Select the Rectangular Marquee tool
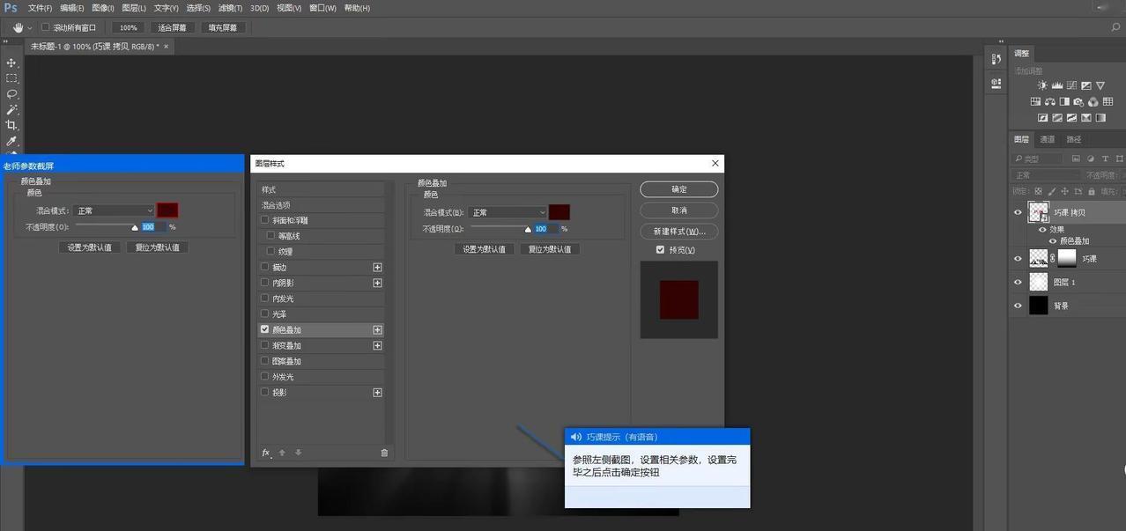The height and width of the screenshot is (531, 1126). (11, 78)
